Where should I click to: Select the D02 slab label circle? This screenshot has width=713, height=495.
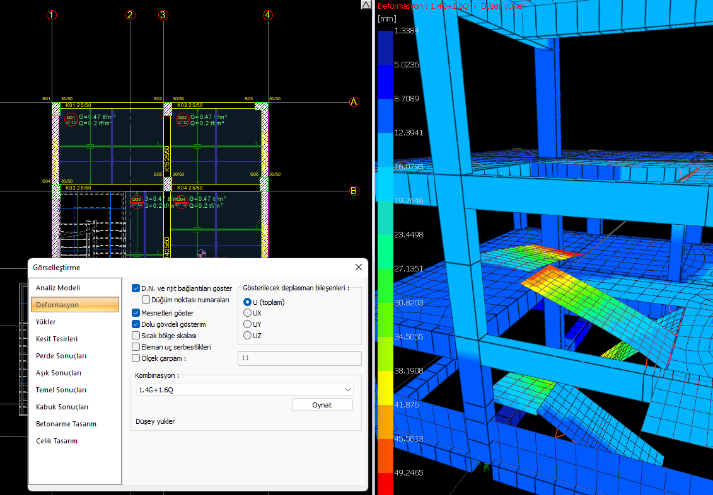pos(182,119)
